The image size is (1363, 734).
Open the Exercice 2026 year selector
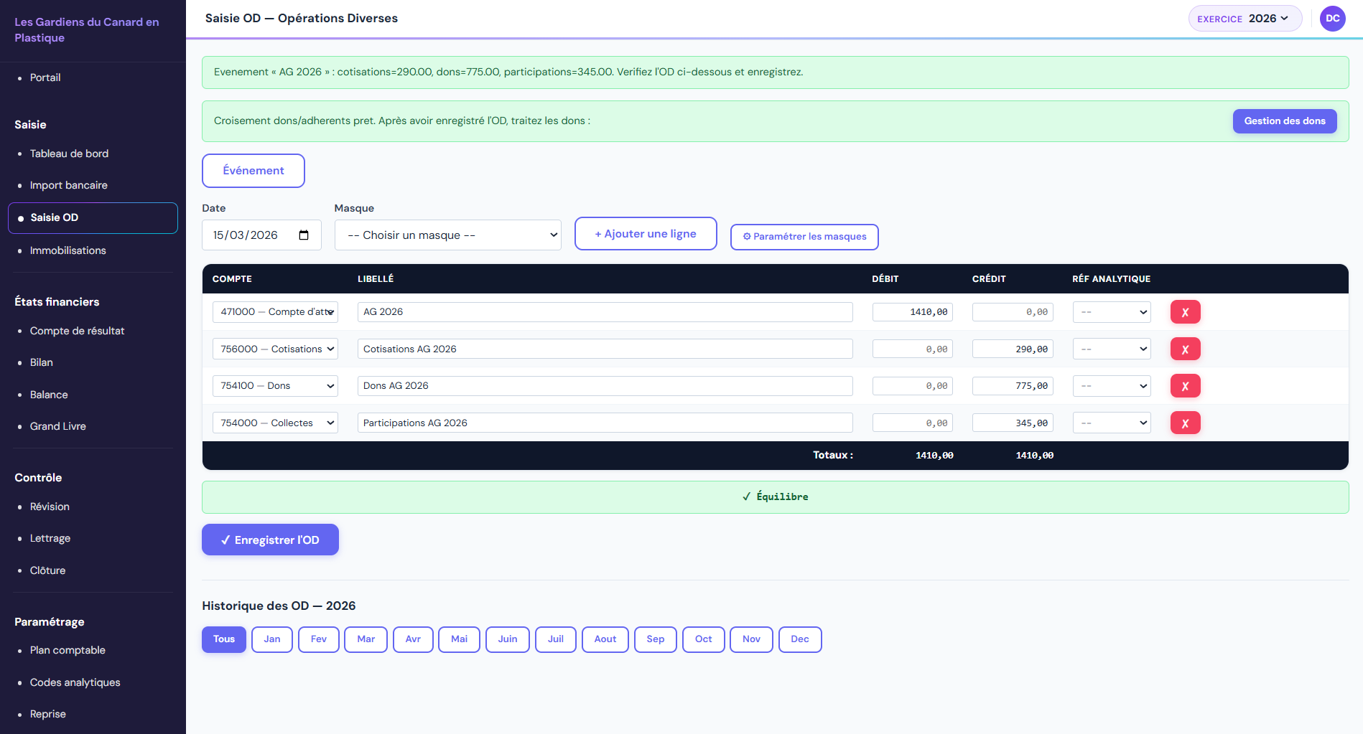[1245, 19]
